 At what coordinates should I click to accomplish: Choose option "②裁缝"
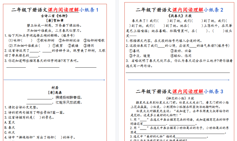point(73,45)
